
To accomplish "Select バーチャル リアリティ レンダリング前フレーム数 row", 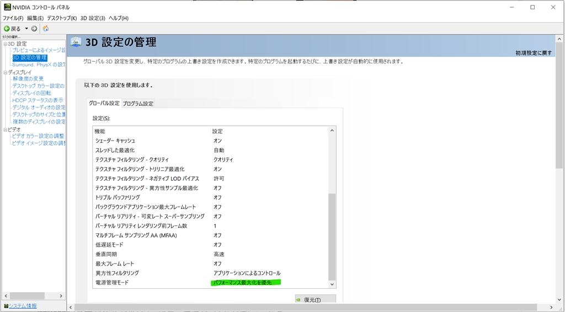I will click(211, 225).
